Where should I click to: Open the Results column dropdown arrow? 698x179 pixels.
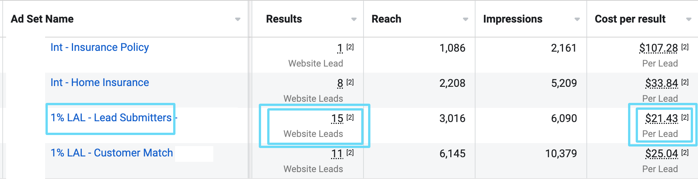pyautogui.click(x=354, y=19)
